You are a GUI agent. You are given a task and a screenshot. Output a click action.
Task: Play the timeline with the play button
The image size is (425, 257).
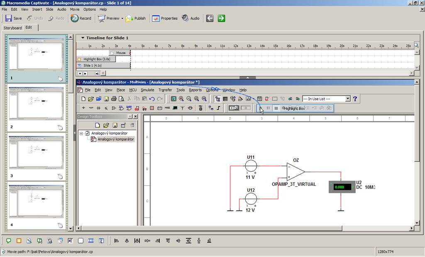[85, 73]
